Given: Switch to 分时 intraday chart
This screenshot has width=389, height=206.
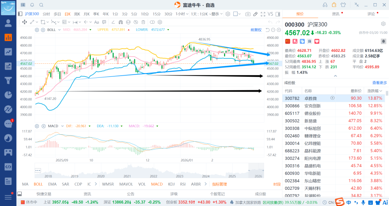Looking at the screenshot, I should pos(46,14).
